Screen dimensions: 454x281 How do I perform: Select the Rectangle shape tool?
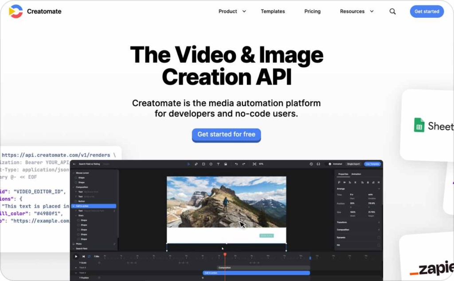pos(203,164)
